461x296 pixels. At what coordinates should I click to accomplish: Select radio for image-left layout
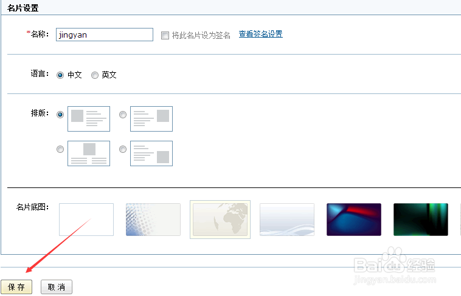pyautogui.click(x=60, y=115)
